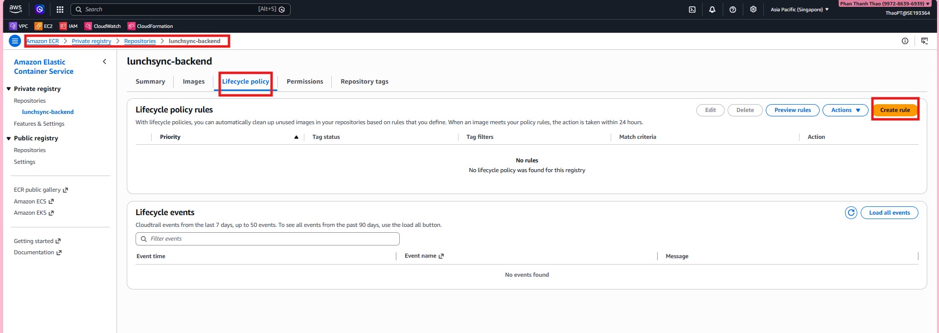Collapse the Public registry section

click(x=9, y=138)
